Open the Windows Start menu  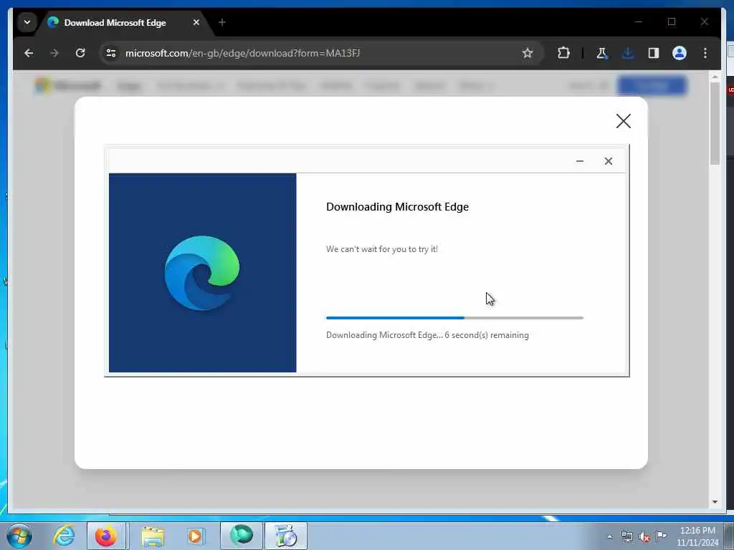19,536
